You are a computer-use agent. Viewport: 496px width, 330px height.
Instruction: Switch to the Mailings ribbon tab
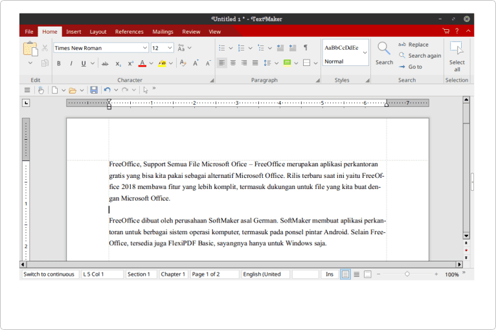point(163,32)
